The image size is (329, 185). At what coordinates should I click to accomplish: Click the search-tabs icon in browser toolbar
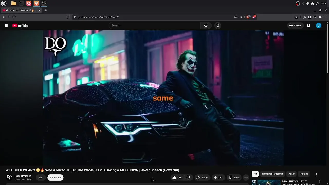[x=296, y=17]
